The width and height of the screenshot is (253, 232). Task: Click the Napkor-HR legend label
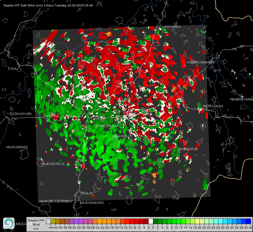click(x=36, y=220)
